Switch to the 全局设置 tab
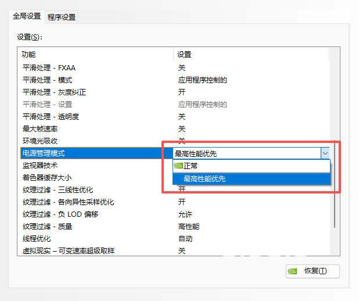Image resolution: width=359 pixels, height=301 pixels. pos(27,16)
